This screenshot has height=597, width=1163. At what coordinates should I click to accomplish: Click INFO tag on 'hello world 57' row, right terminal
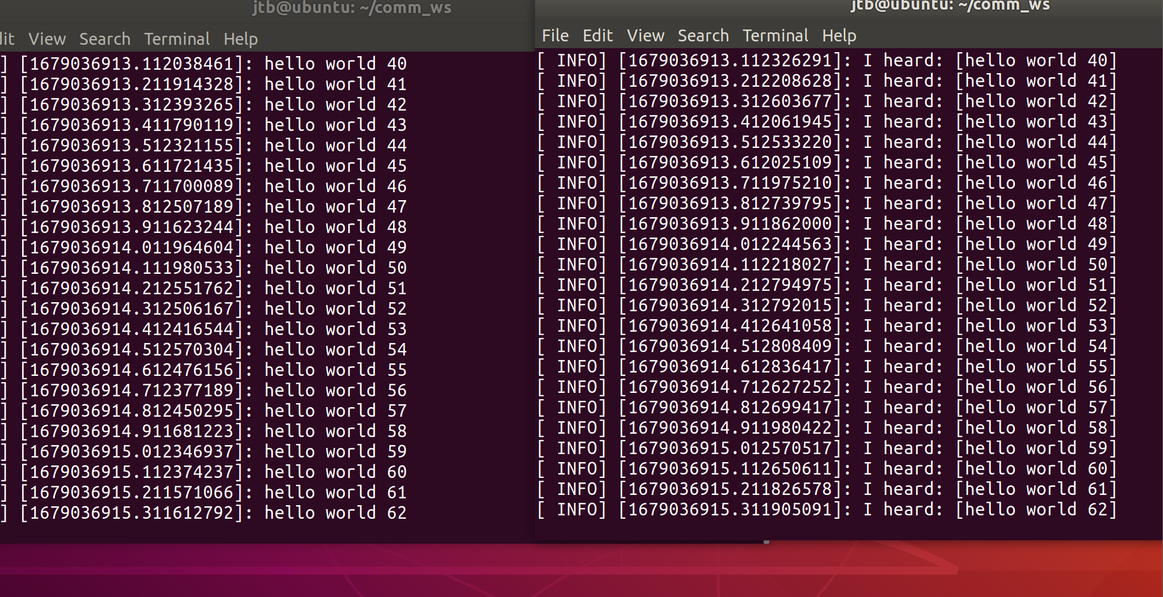click(576, 407)
